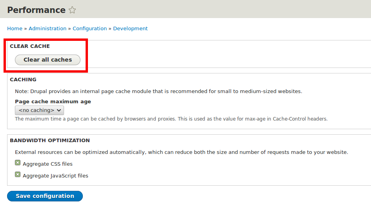This screenshot has width=371, height=214.
Task: Toggle the Aggregate CSS files checkbox
Action: (x=18, y=163)
